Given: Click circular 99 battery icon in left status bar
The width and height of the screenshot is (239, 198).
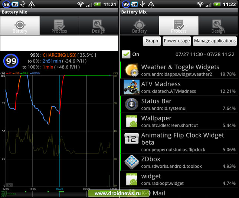Looking at the screenshot, I should 6,4.
